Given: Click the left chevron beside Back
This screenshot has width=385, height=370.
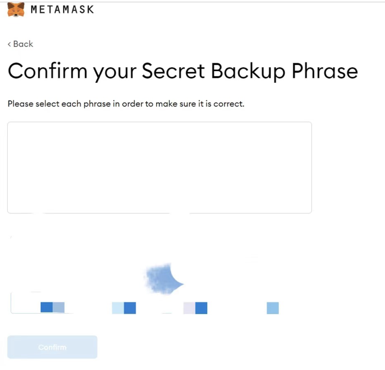Looking at the screenshot, I should (9, 44).
